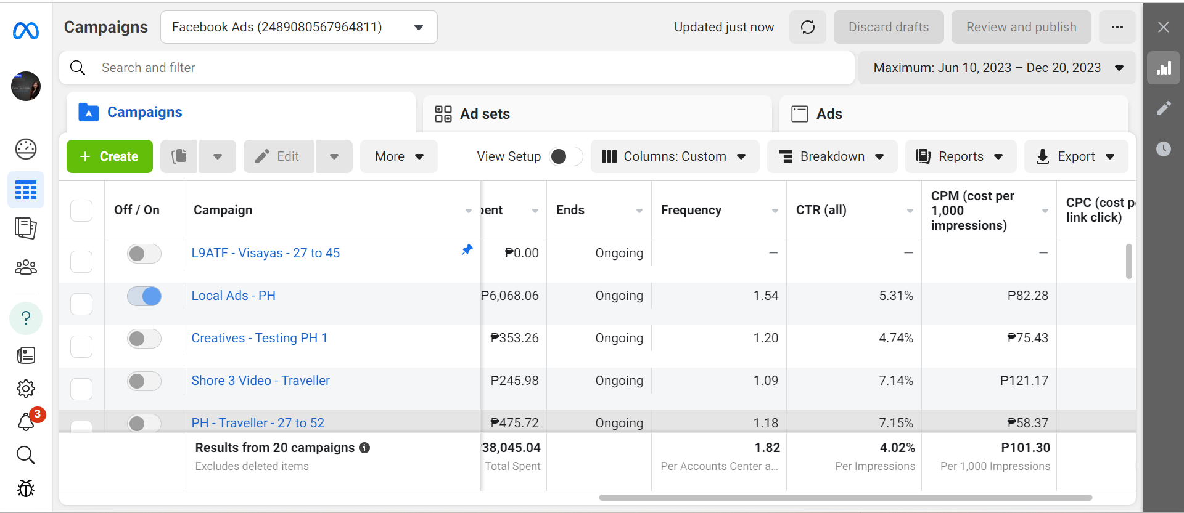Open the Facebook Ads account dropdown
Screen dimensions: 1184x513
coord(299,27)
